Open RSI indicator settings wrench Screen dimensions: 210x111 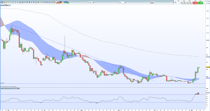16,88
